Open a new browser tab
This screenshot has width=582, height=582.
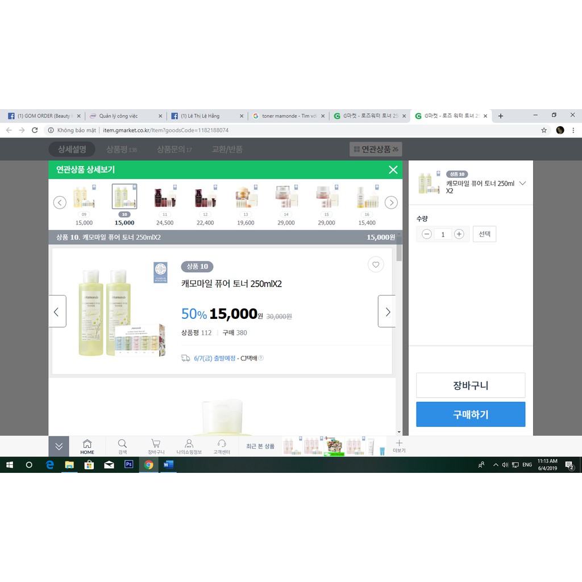tap(500, 116)
